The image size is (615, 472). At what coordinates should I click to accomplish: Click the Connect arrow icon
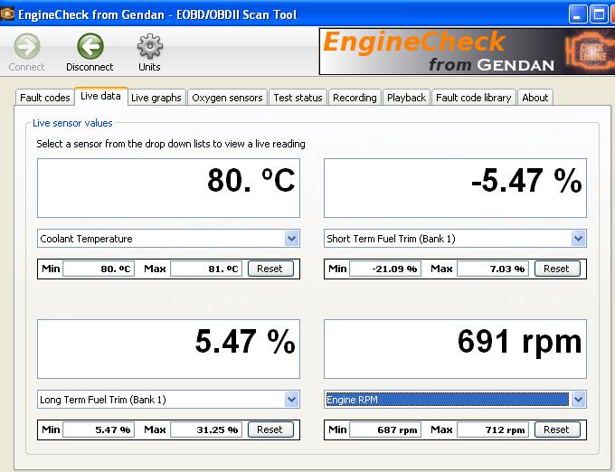pos(27,46)
